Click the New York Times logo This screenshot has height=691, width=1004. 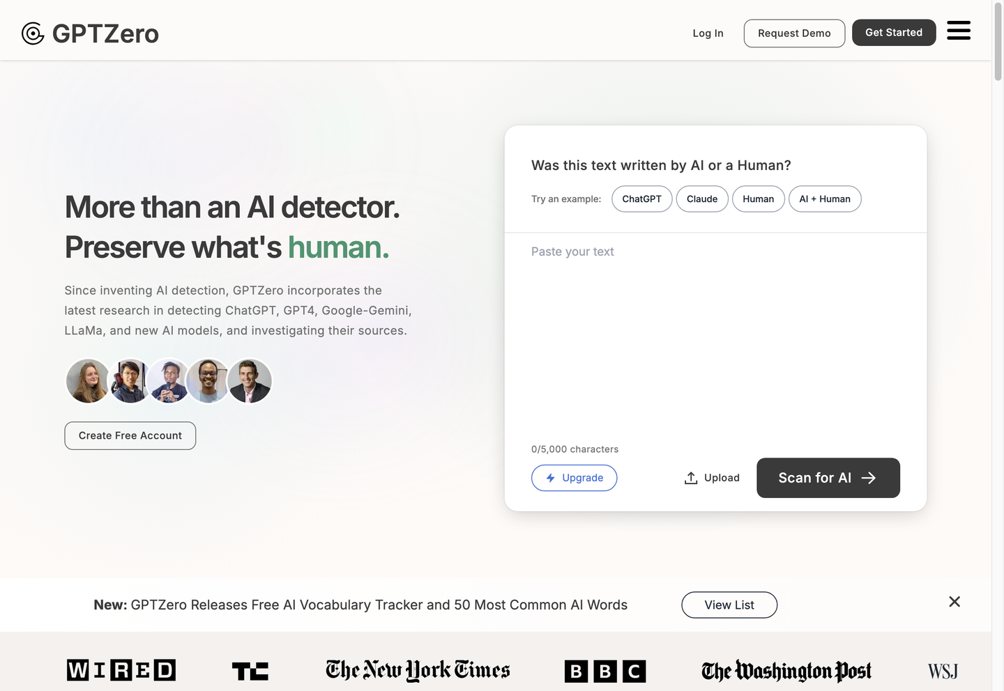(418, 670)
